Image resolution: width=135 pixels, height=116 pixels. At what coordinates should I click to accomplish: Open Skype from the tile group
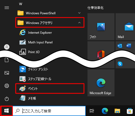pos(120,64)
